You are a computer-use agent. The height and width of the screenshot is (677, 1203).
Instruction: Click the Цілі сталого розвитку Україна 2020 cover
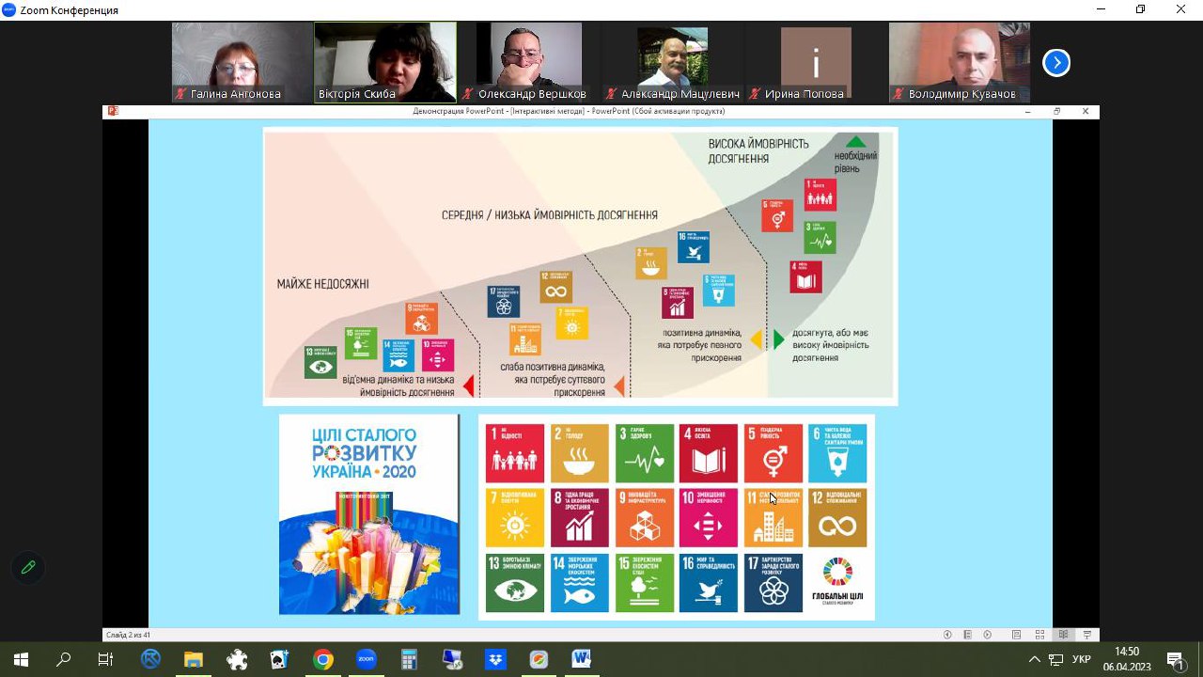(369, 514)
